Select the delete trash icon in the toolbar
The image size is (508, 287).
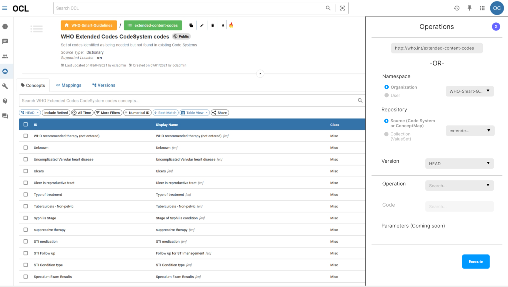click(212, 25)
